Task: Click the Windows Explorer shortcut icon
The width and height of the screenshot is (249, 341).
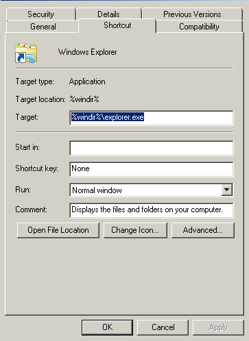Action: click(x=26, y=53)
